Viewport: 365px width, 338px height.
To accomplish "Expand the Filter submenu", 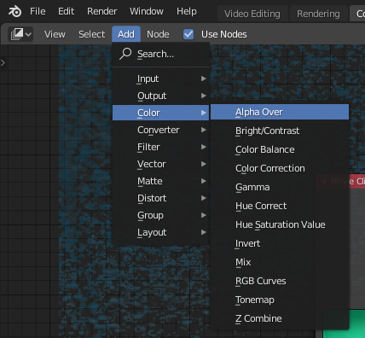I will tap(161, 147).
